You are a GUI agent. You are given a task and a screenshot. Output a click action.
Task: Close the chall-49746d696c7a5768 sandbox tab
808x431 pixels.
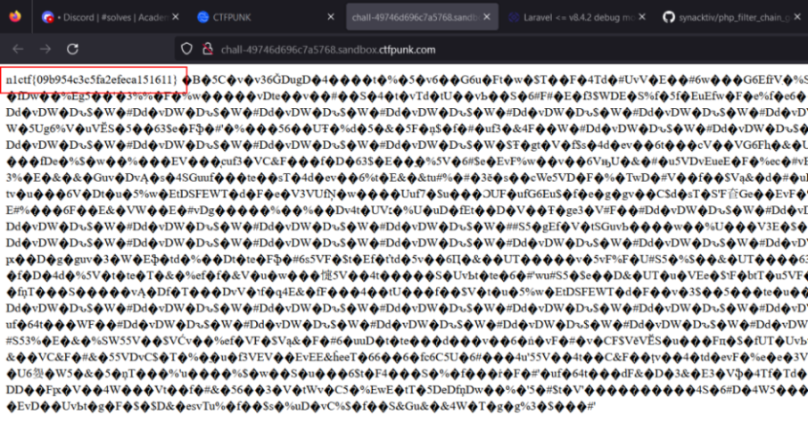(x=487, y=17)
